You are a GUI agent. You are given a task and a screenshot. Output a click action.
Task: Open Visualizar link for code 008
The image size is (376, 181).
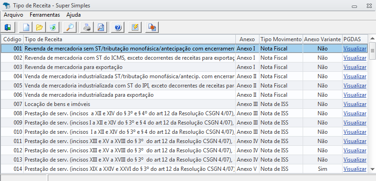coord(355,113)
